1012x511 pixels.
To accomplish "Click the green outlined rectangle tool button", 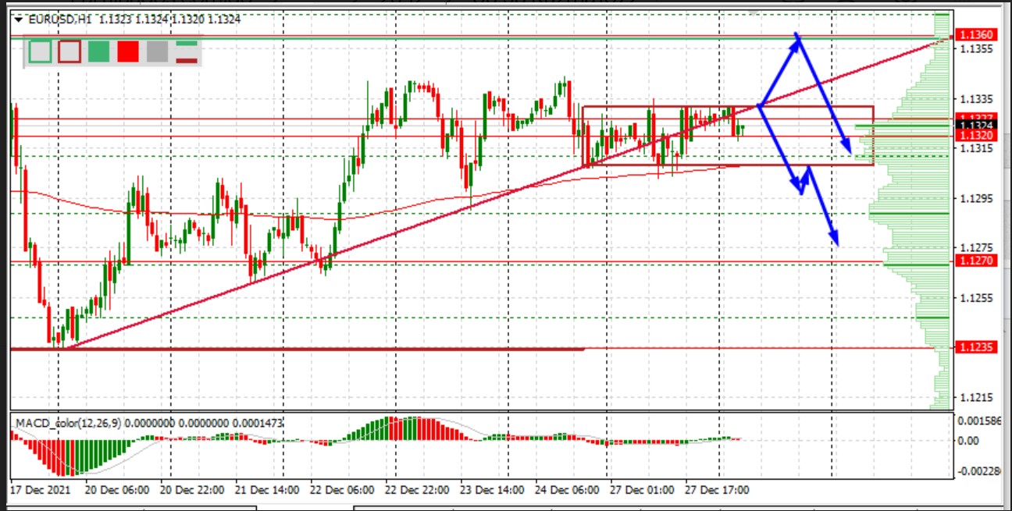I will [41, 51].
